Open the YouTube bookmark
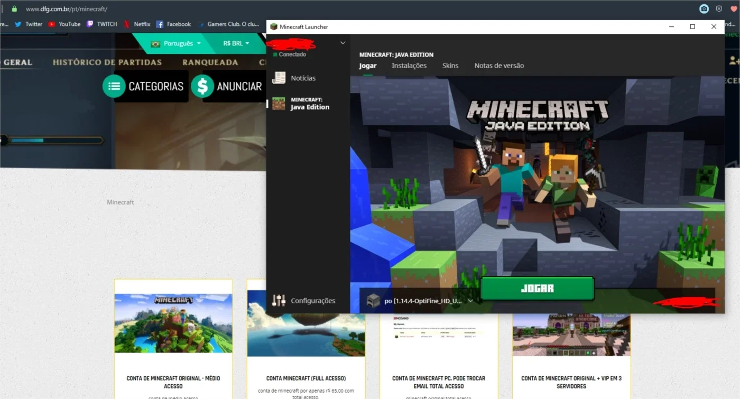Screen dimensions: 740x399 click(64, 24)
